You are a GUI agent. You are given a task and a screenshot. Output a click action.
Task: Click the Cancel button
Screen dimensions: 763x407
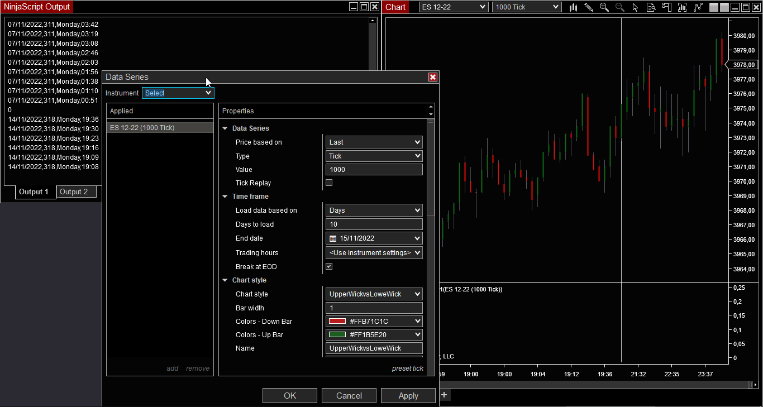coord(349,396)
